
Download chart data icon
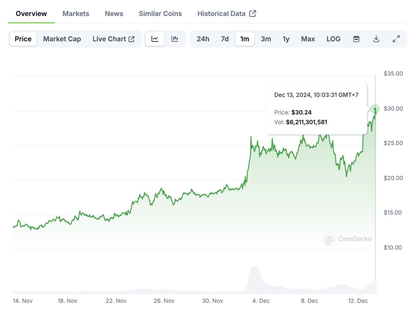point(376,39)
